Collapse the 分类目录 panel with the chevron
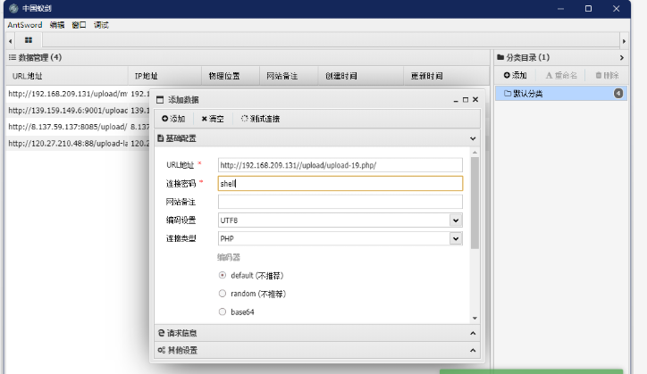 [x=622, y=58]
